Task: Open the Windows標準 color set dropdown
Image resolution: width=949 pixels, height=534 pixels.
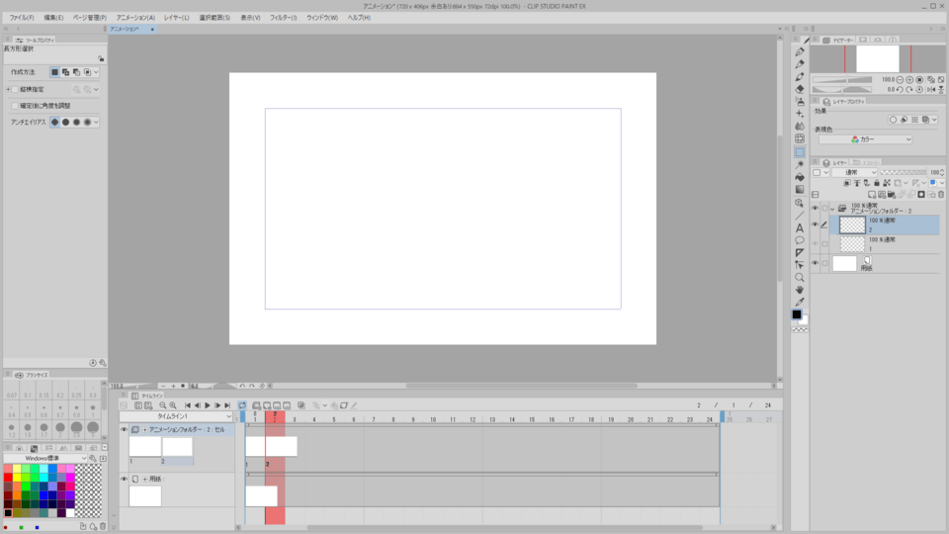Action: pyautogui.click(x=45, y=458)
